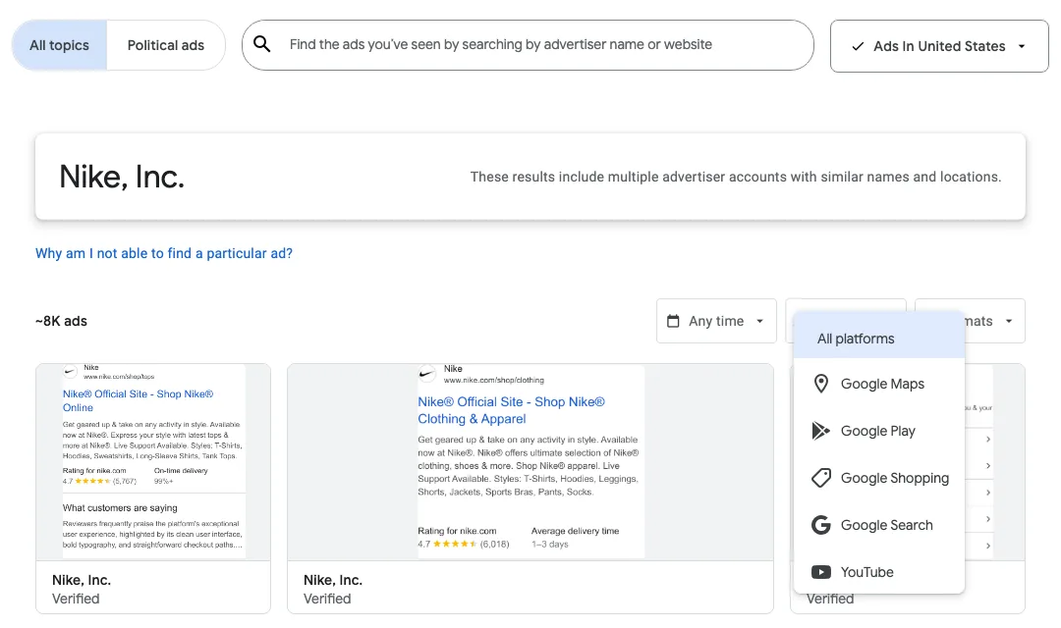
Task: Click Nike swoosh logo in Shop Nike Online ad
Action: [71, 371]
